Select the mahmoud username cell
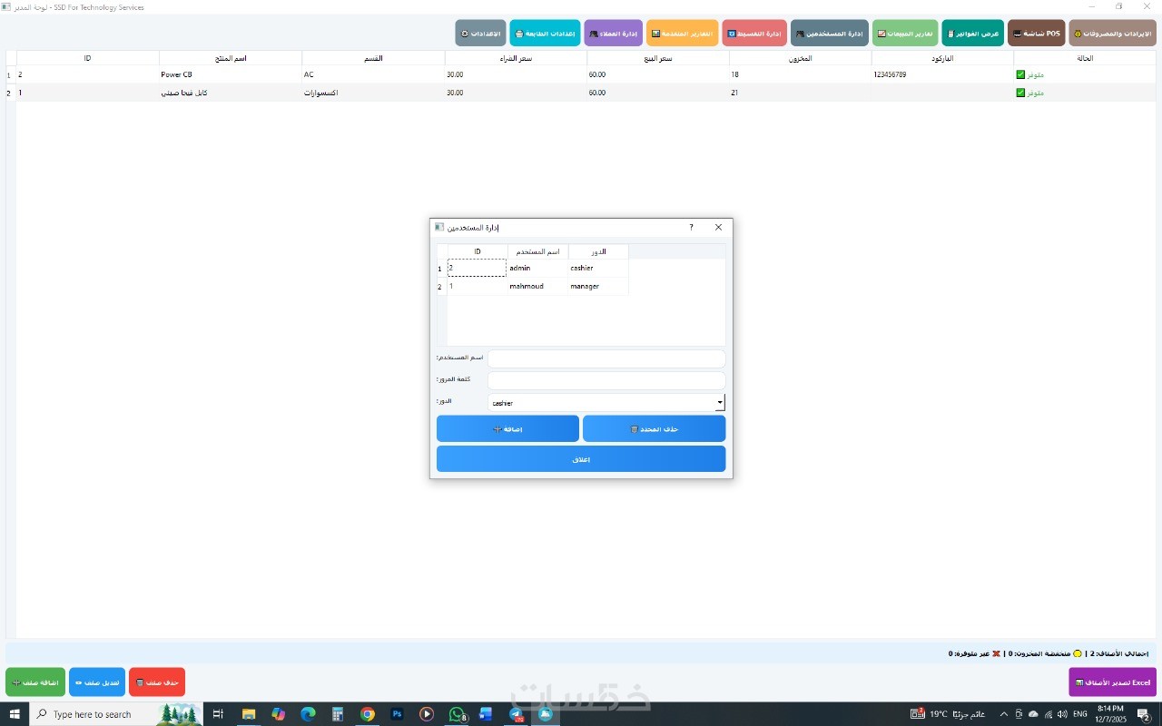Screen dimensions: 1162x726 537,287
